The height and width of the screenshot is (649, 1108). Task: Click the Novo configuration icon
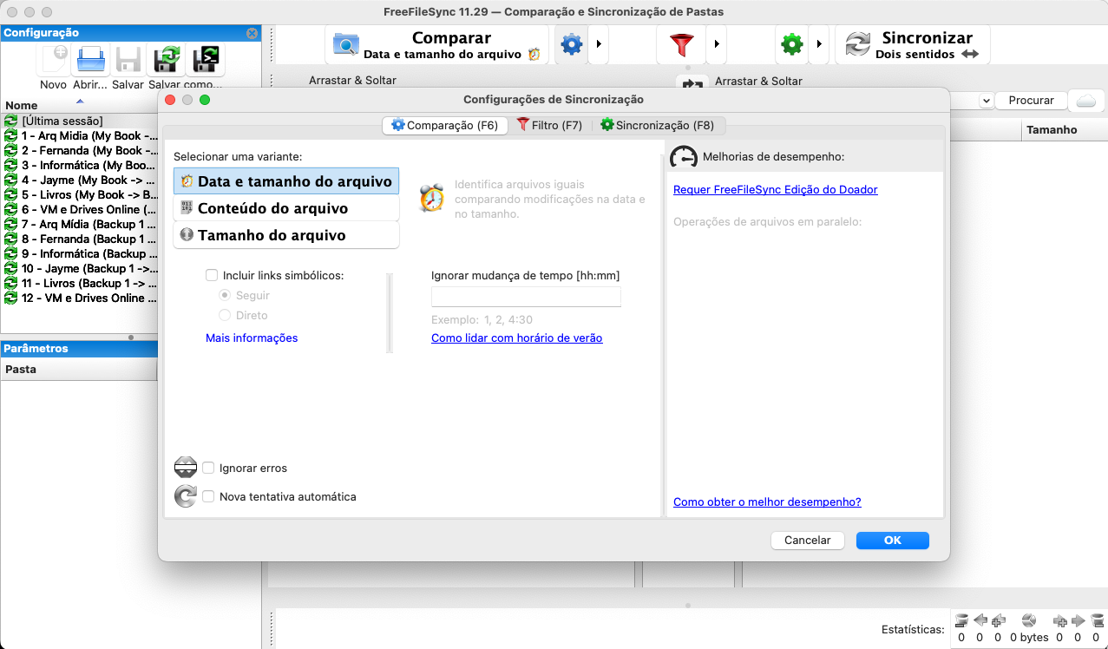coord(53,61)
